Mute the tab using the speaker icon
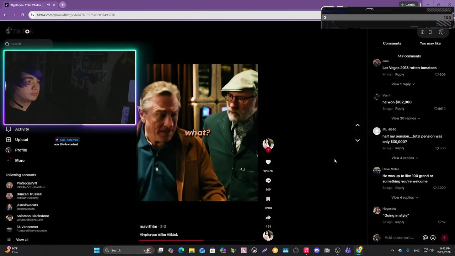This screenshot has height=256, width=455. pos(48,5)
